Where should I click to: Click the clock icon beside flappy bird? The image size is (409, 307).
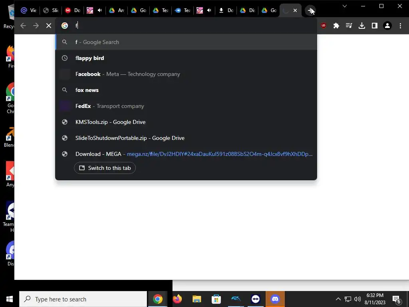(65, 58)
